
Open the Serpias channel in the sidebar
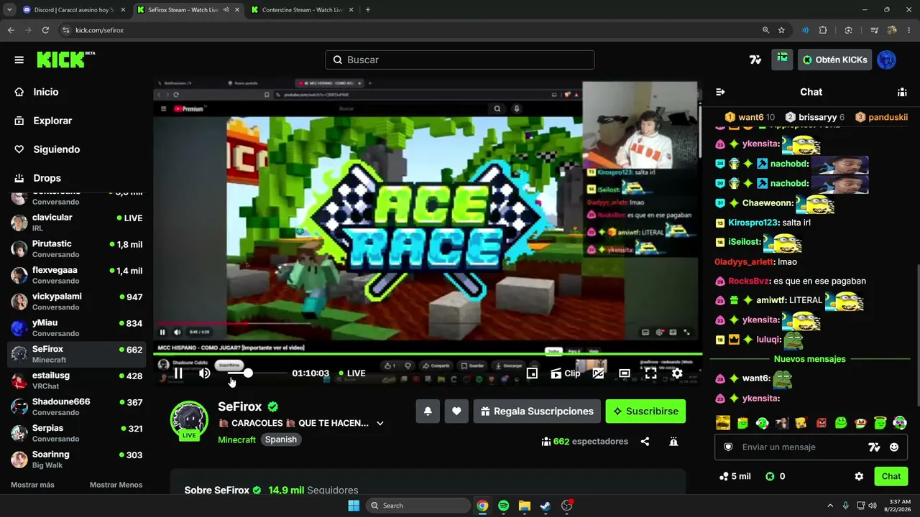pos(75,433)
